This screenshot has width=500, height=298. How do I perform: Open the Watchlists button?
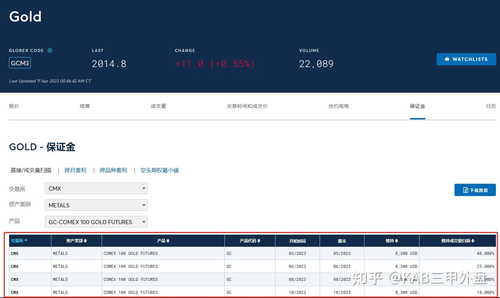click(466, 59)
